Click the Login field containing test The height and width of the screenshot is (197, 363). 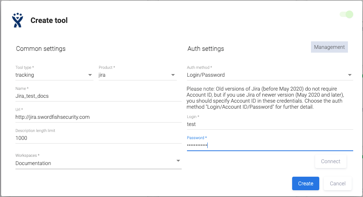pyautogui.click(x=270, y=124)
